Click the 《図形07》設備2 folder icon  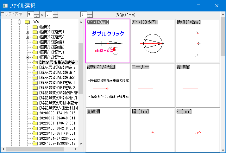click(x=35, y=47)
